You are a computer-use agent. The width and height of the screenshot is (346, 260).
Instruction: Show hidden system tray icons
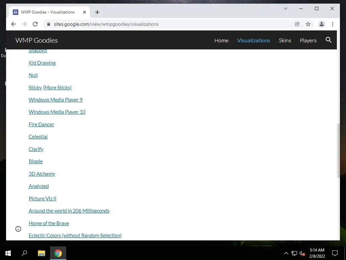coord(286,253)
